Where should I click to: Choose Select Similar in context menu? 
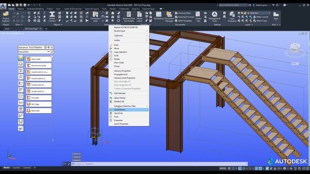point(129,98)
